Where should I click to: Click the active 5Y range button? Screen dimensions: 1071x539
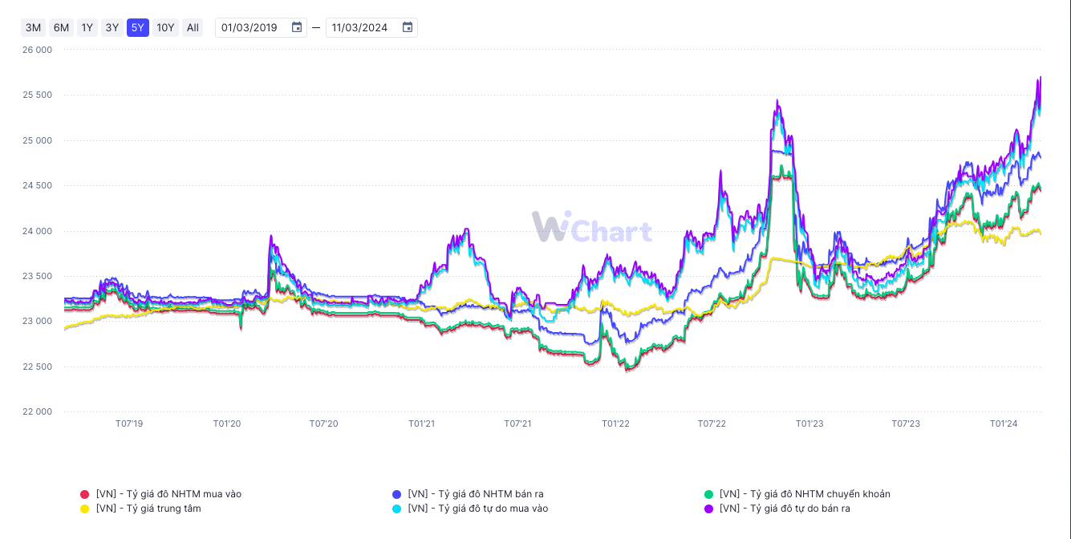[x=138, y=28]
